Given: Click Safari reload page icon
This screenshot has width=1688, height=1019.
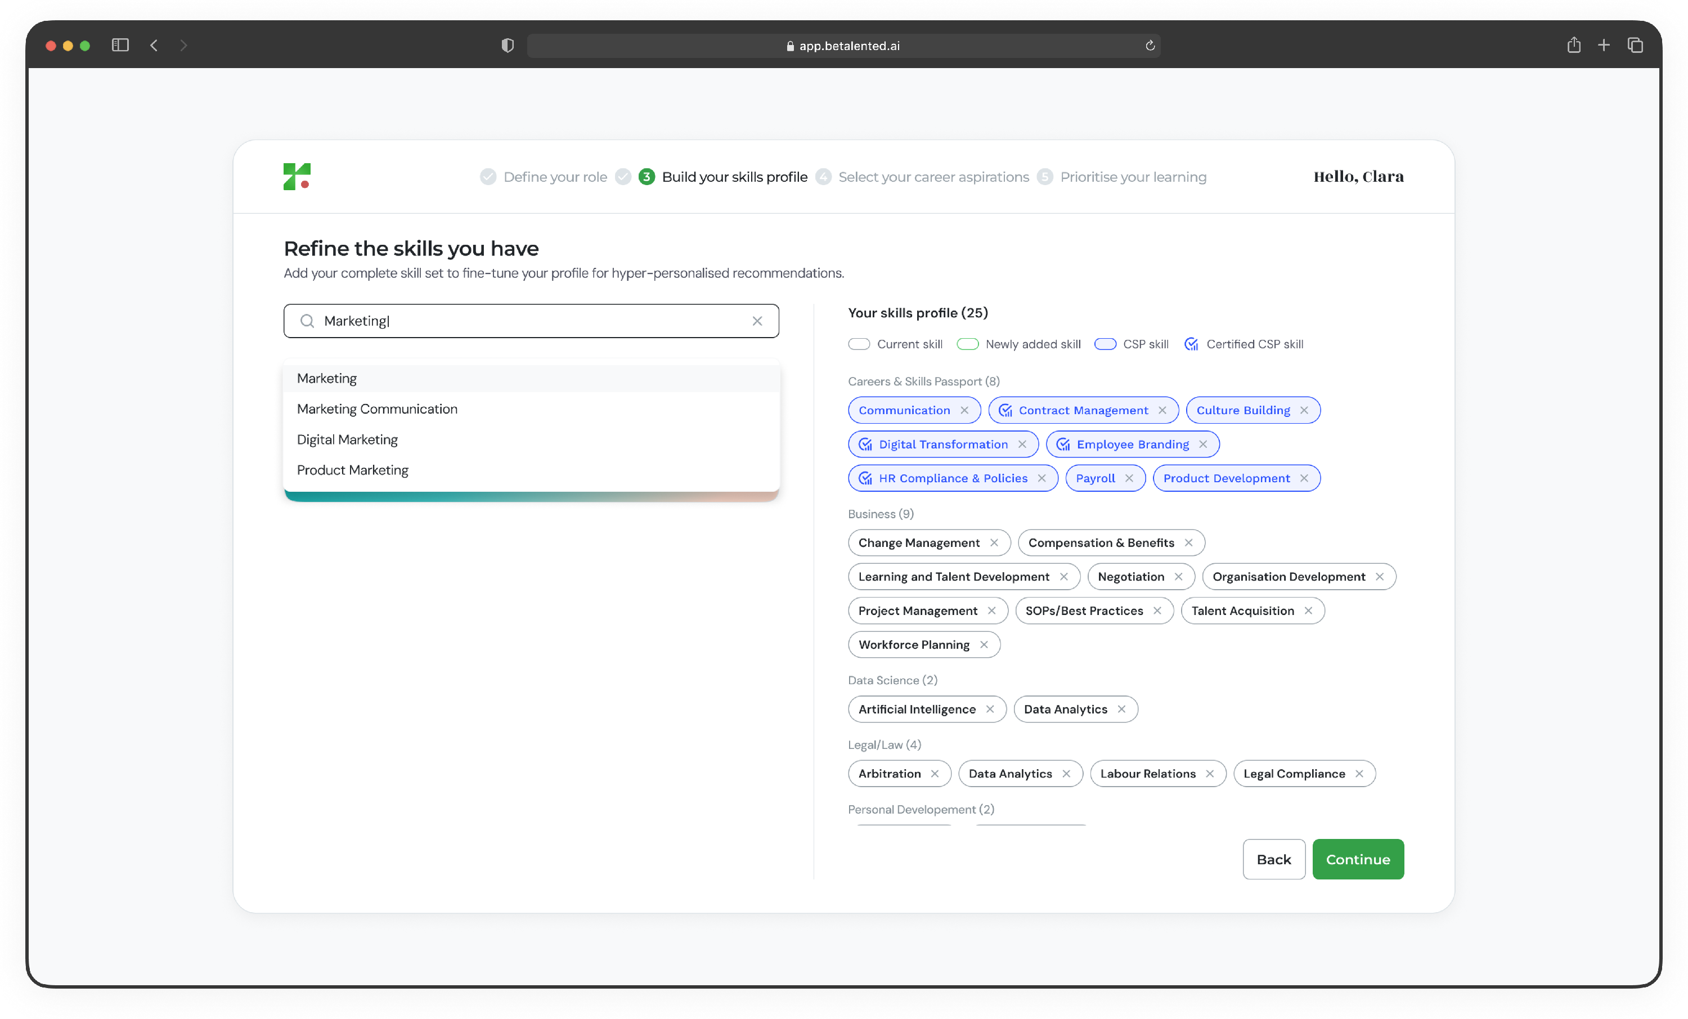Looking at the screenshot, I should [x=1150, y=45].
